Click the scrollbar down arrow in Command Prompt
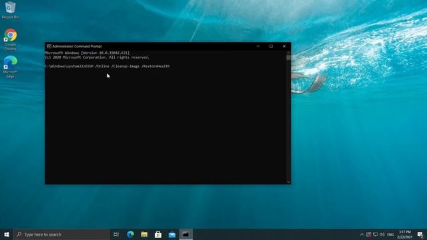427x240 pixels. point(288,182)
